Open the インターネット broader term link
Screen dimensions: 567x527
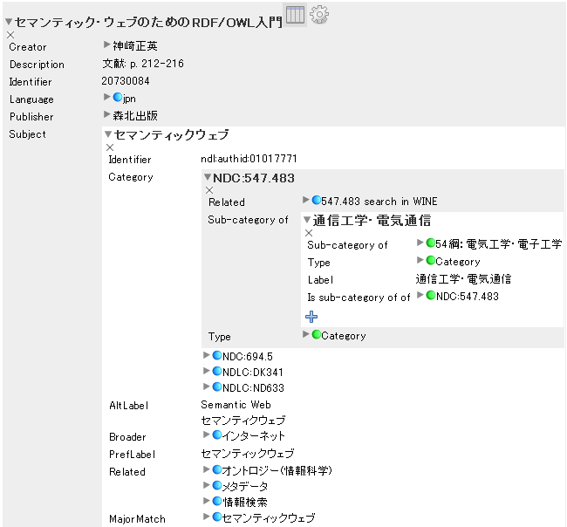coord(254,436)
